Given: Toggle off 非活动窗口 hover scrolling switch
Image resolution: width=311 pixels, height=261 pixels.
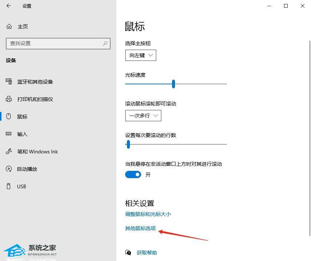Looking at the screenshot, I should click(133, 174).
